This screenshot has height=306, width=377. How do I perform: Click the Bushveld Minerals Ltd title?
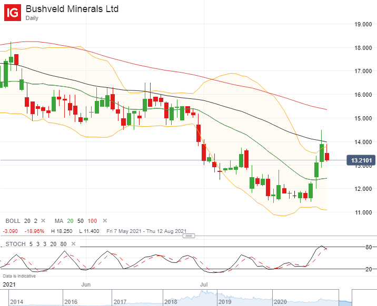coord(72,9)
